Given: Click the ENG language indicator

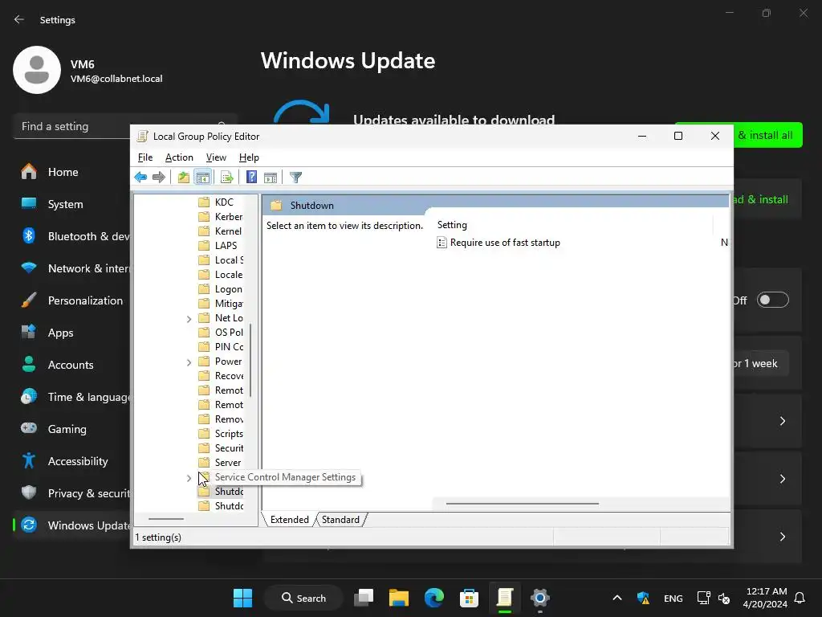Looking at the screenshot, I should pyautogui.click(x=673, y=598).
